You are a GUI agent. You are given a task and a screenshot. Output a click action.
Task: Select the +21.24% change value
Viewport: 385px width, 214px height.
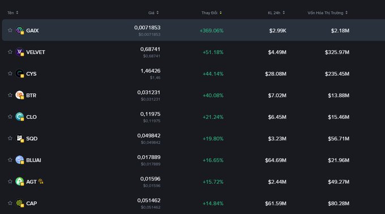[x=213, y=117]
